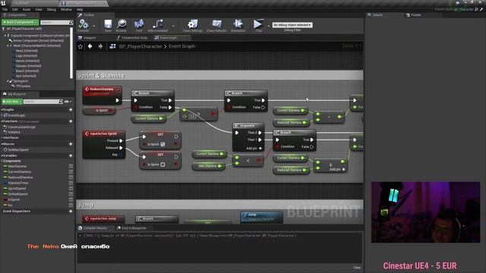Viewport: 486px width, 273px height.
Task: Click Event Graph in the breadcrumb
Action: pos(182,46)
